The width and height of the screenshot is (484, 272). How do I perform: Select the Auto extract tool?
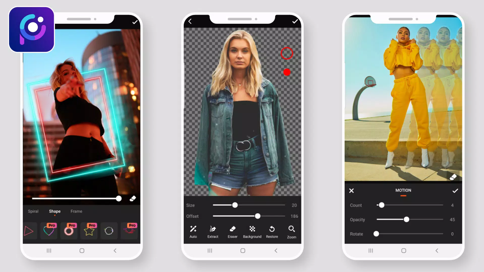pyautogui.click(x=193, y=231)
